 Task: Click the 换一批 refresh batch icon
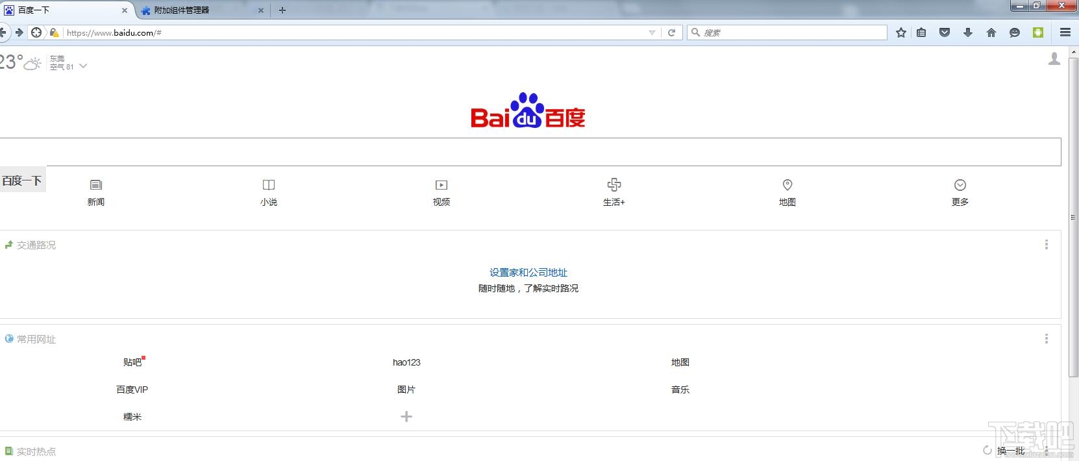[987, 451]
